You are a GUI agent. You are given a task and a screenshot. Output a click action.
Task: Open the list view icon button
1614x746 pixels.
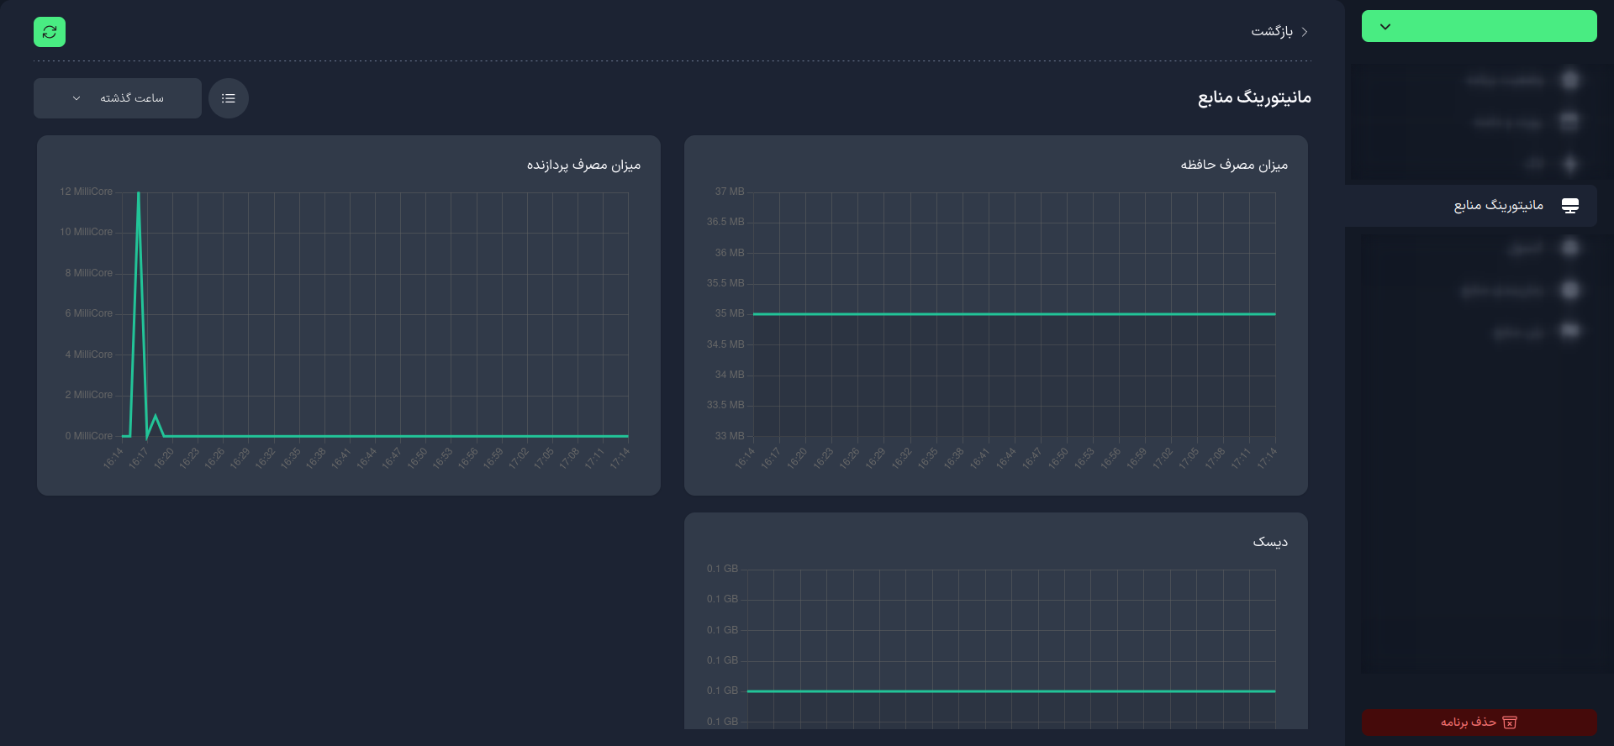(x=229, y=98)
